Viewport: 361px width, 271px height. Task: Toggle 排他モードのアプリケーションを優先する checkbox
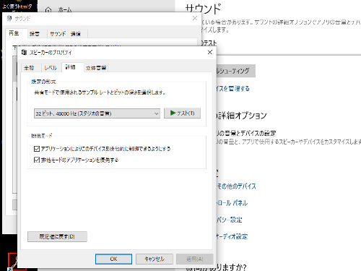coord(37,160)
